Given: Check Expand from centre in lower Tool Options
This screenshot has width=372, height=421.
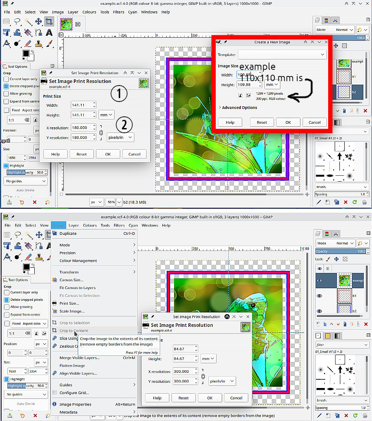Looking at the screenshot, I should [7, 315].
